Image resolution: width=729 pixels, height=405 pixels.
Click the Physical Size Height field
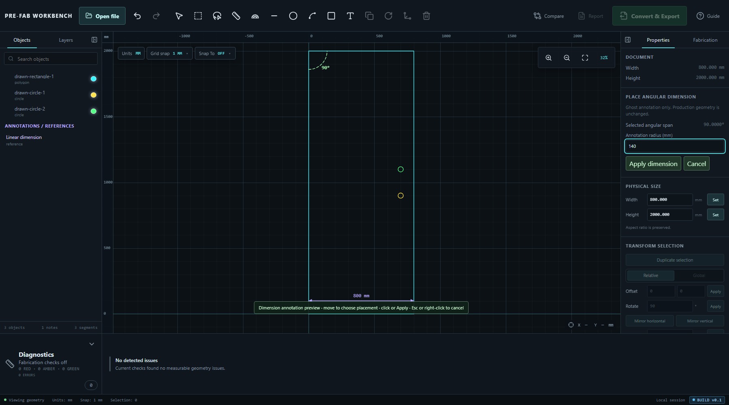(x=669, y=215)
